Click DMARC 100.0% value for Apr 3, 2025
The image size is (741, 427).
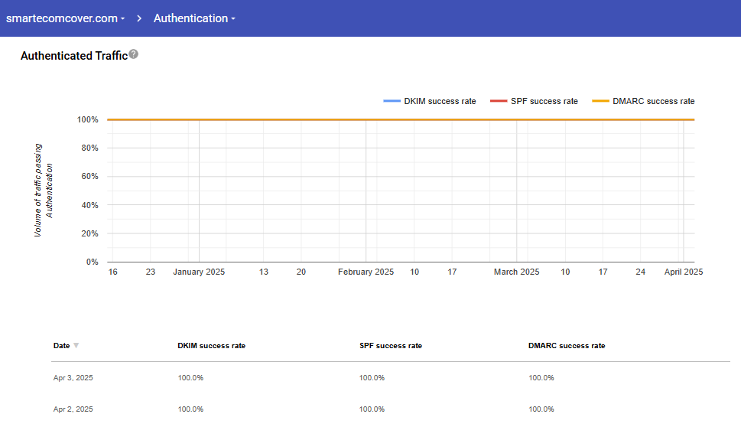pyautogui.click(x=541, y=378)
